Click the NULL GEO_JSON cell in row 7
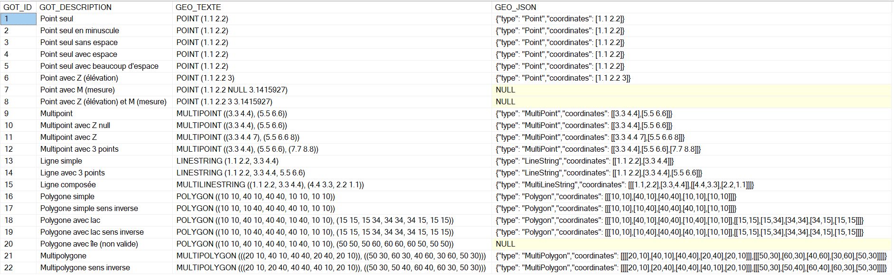894x275 pixels. (x=505, y=90)
